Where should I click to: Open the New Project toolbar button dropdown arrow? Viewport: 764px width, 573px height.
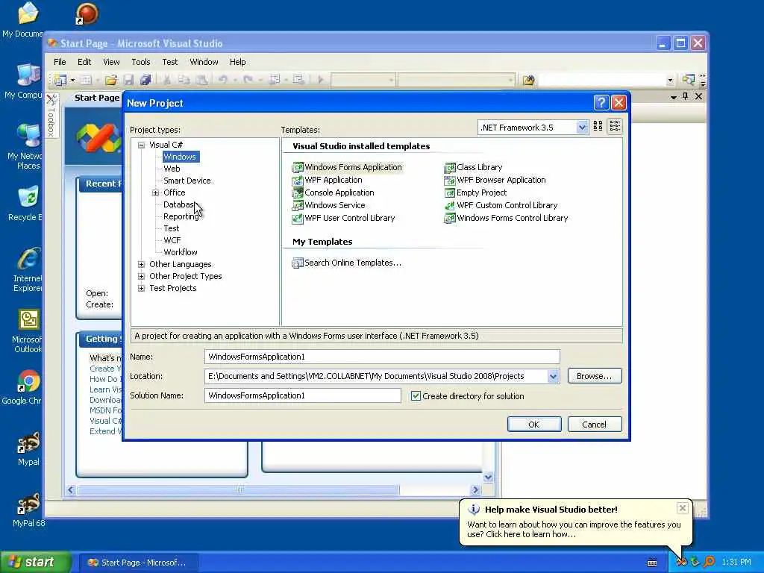point(72,80)
